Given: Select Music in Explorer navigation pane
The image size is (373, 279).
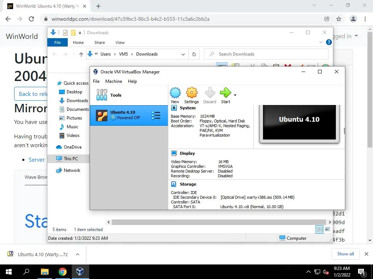Looking at the screenshot, I should tap(69, 127).
